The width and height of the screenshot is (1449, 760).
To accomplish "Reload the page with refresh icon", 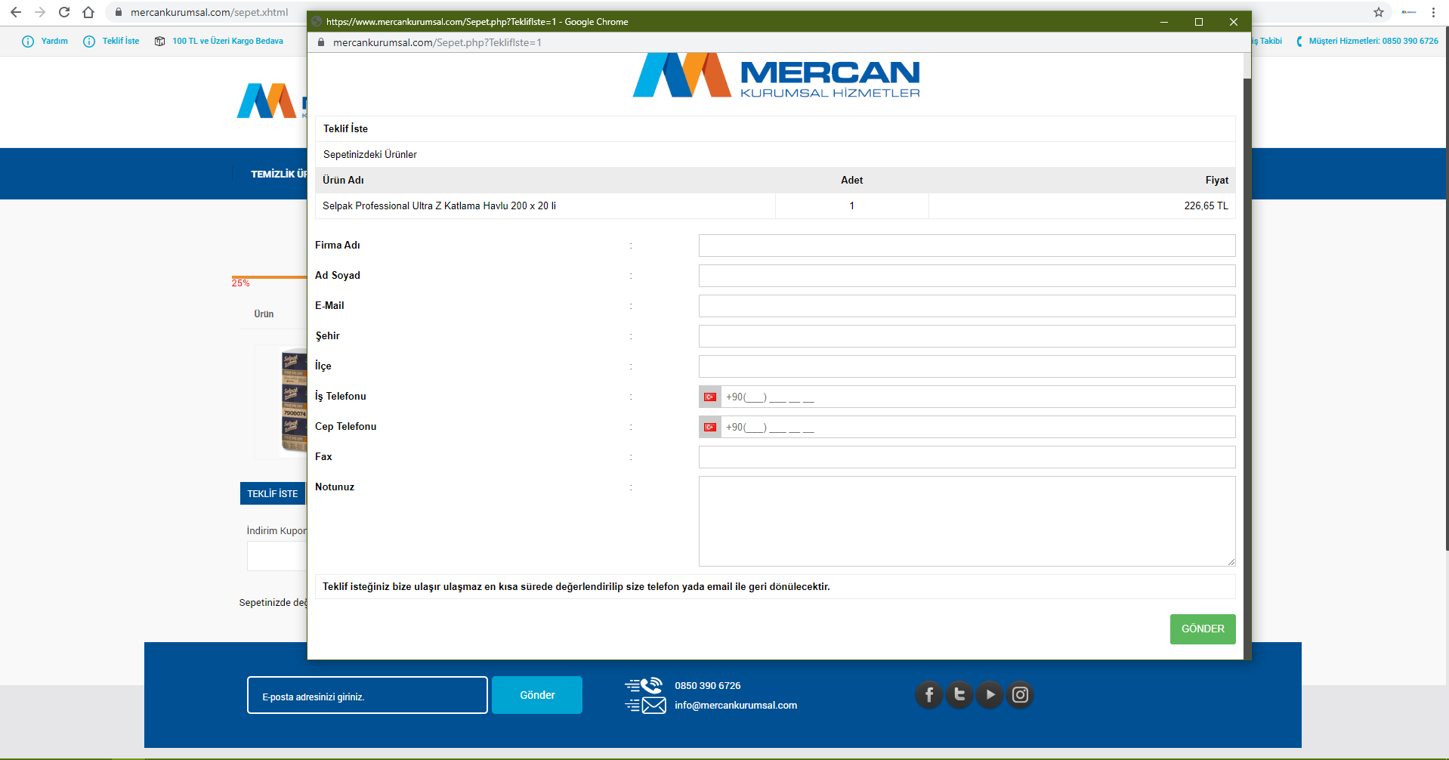I will (64, 12).
